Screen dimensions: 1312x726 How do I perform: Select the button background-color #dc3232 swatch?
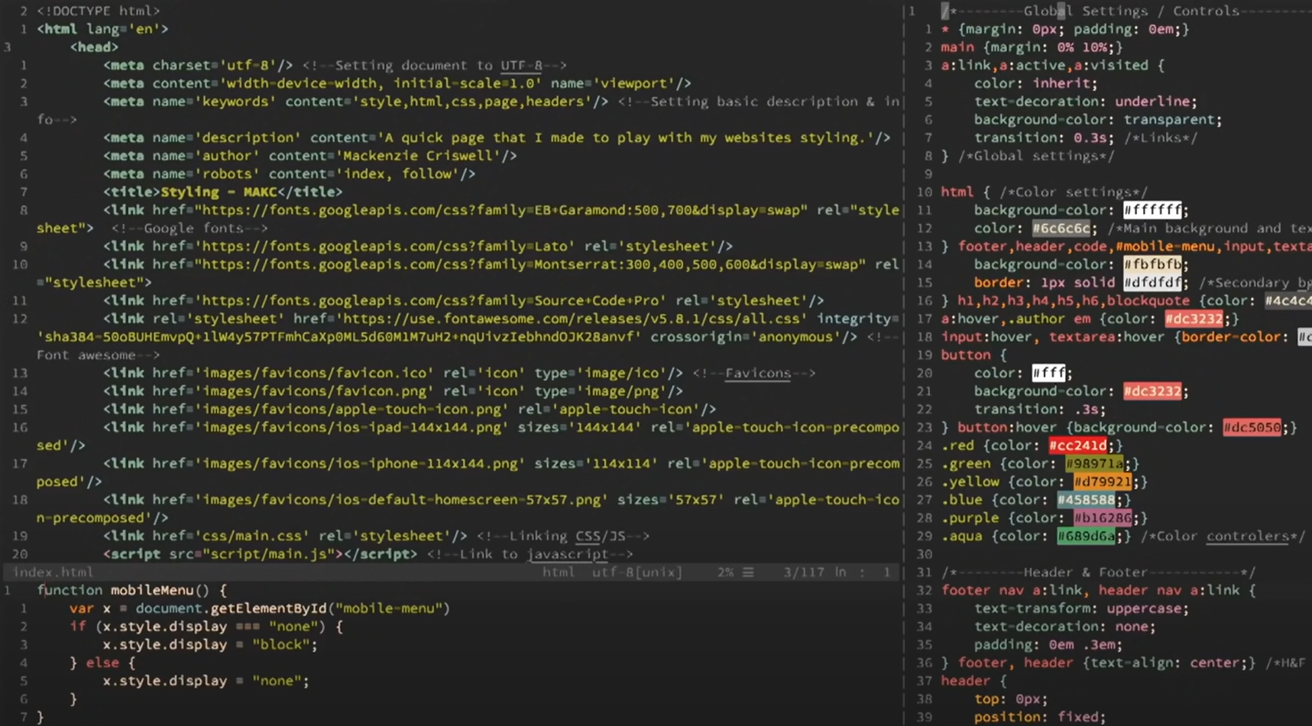tap(1152, 391)
